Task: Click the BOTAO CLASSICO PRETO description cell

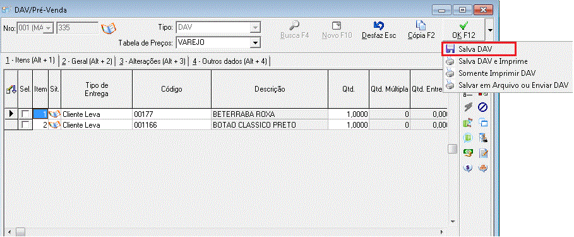Action: tap(270, 125)
